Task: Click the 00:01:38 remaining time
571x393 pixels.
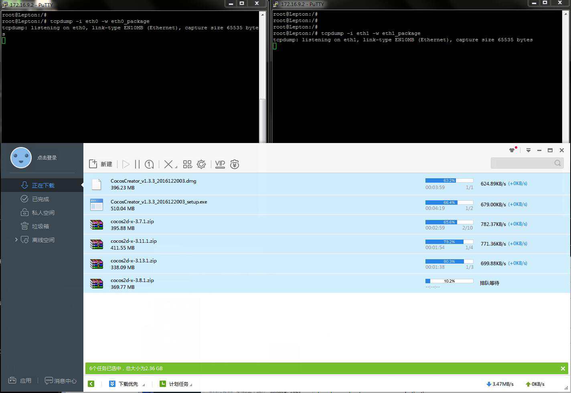Action: 435,267
